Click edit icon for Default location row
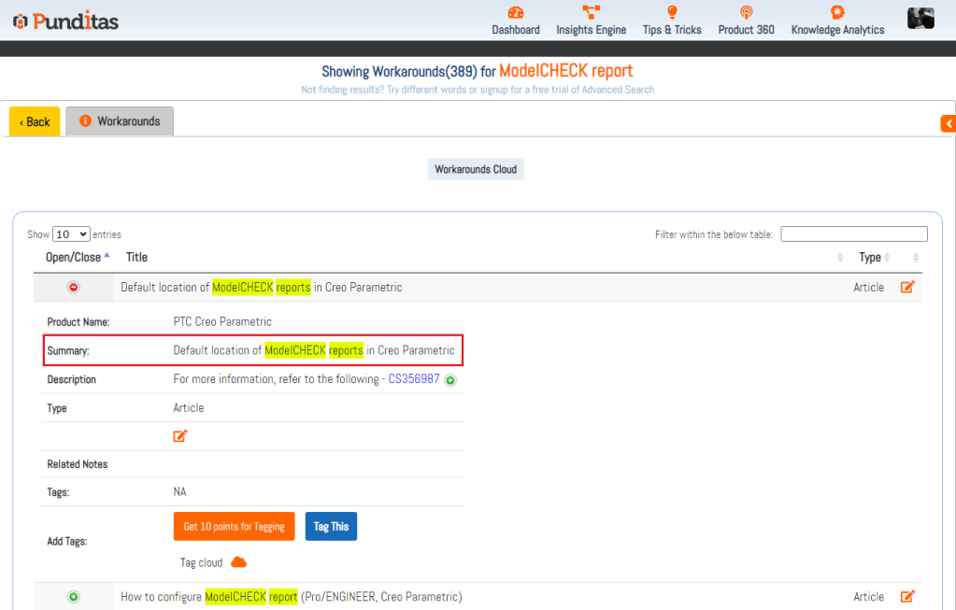 pyautogui.click(x=907, y=287)
